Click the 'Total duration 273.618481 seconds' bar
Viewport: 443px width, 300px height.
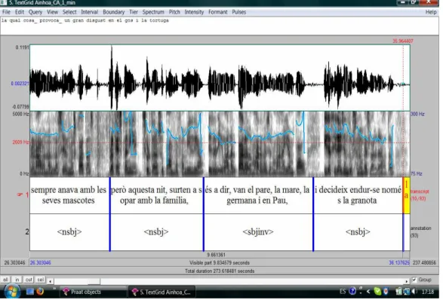[x=220, y=271]
